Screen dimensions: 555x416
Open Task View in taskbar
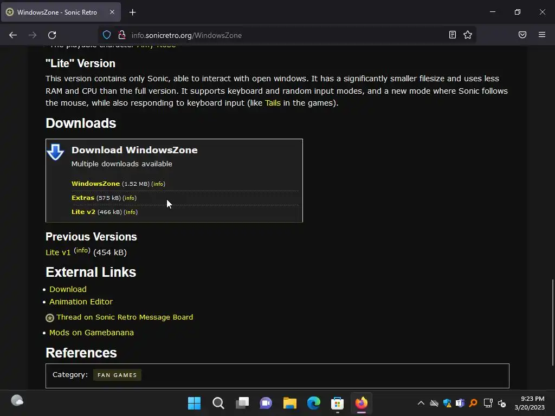coord(242,403)
